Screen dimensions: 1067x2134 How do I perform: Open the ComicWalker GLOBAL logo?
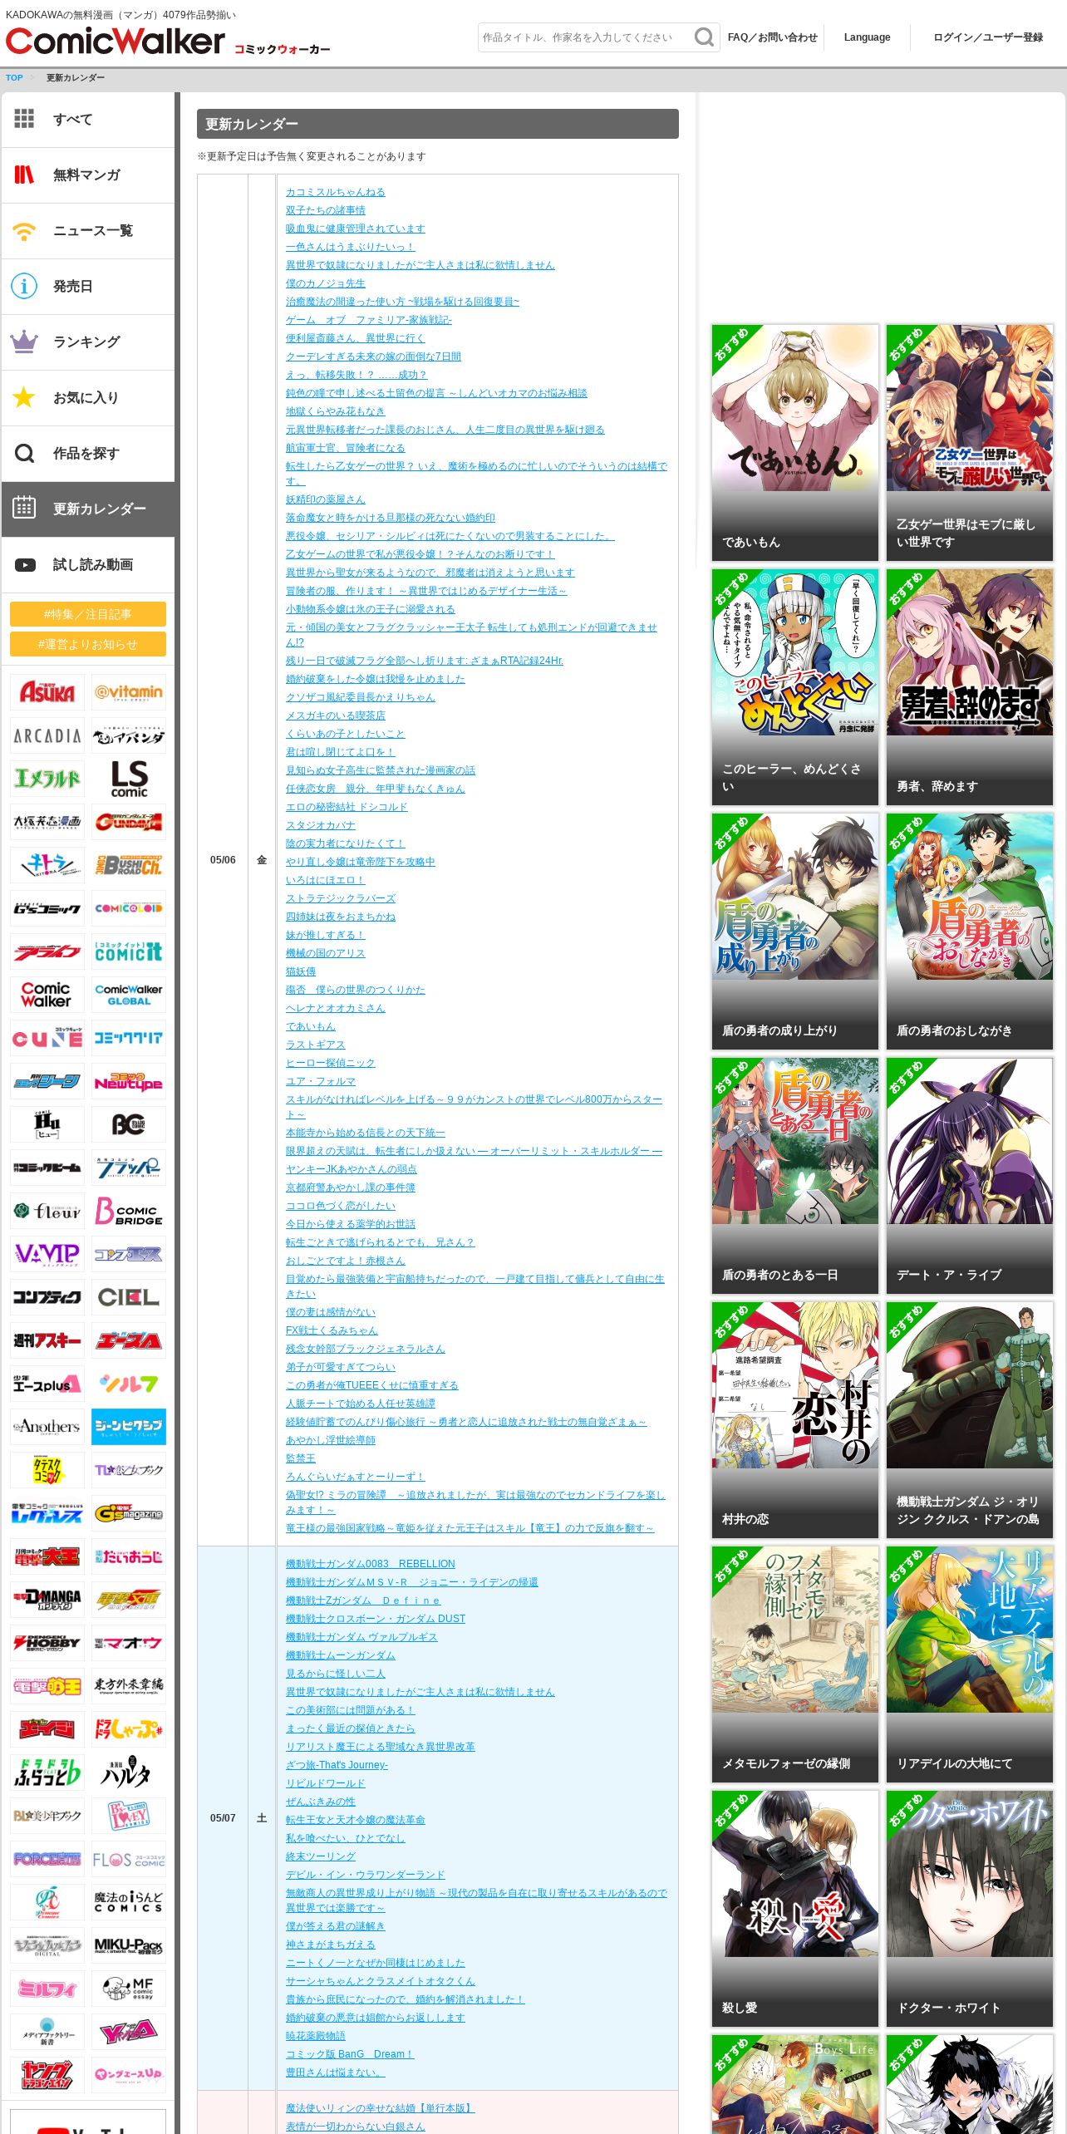(128, 995)
